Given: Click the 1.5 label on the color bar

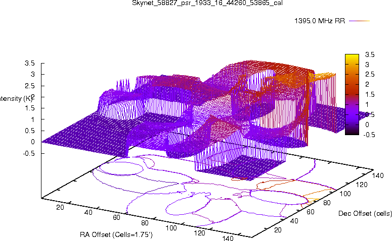Looking at the screenshot, I should (x=370, y=95).
